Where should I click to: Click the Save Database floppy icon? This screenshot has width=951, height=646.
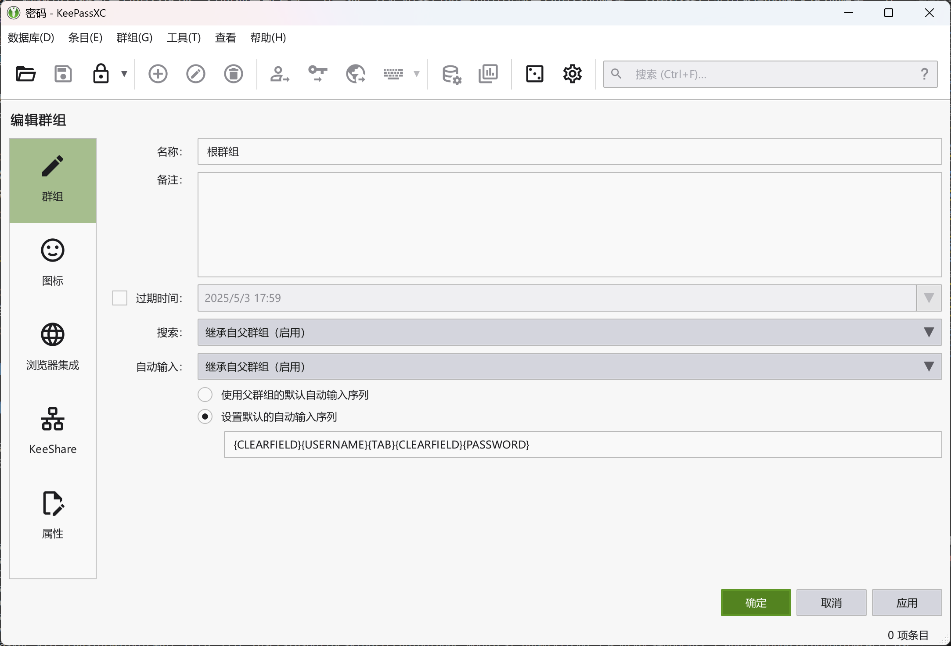(x=63, y=74)
